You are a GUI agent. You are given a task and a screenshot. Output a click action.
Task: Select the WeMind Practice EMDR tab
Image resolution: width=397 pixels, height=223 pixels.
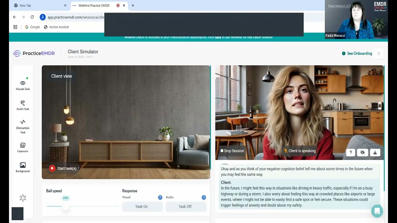pyautogui.click(x=94, y=6)
